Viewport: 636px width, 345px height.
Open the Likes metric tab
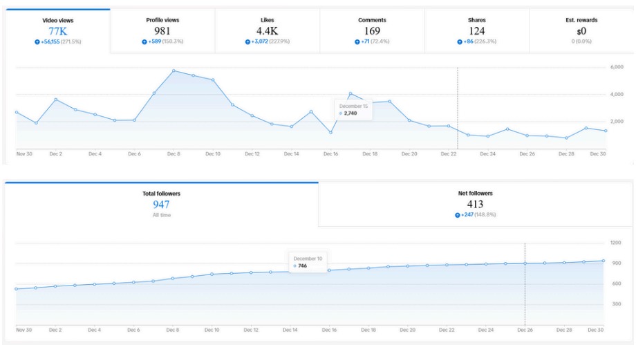(x=267, y=30)
